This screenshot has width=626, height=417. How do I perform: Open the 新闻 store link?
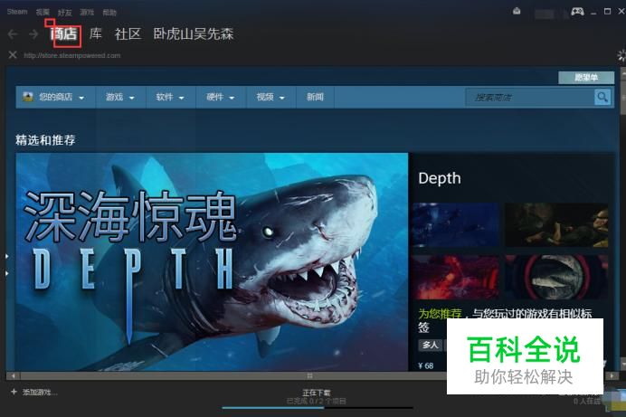(315, 97)
